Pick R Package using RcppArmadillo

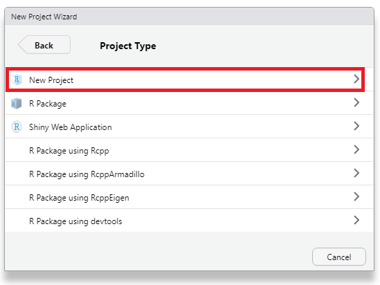tap(189, 174)
